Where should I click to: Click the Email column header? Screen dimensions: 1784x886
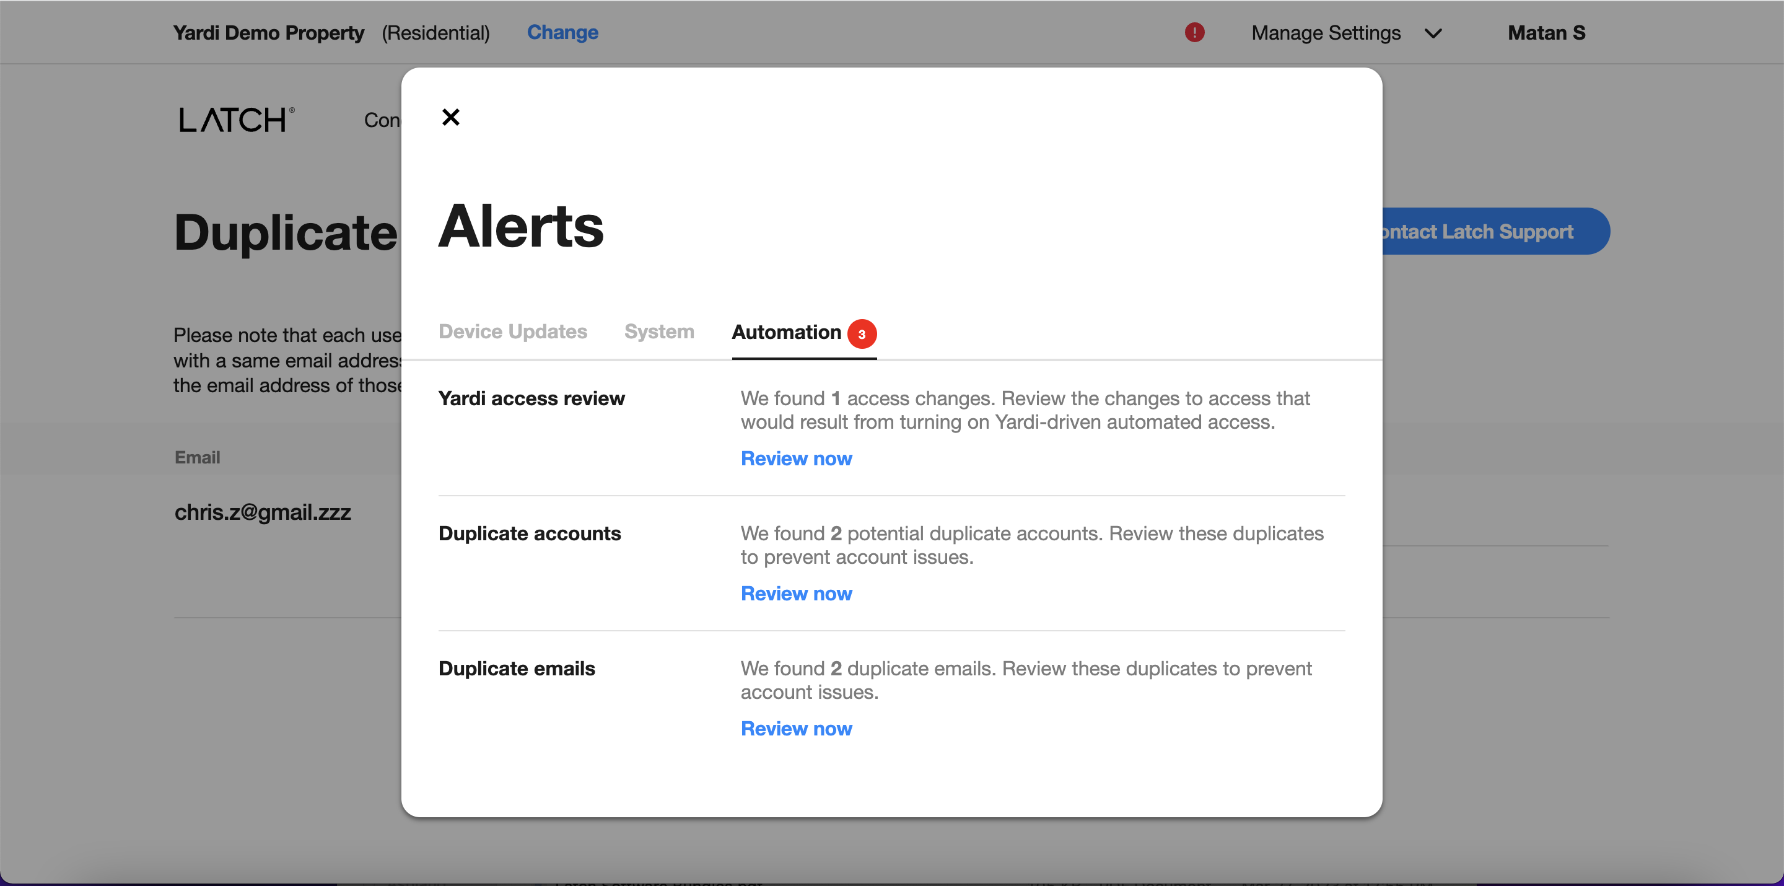tap(198, 457)
